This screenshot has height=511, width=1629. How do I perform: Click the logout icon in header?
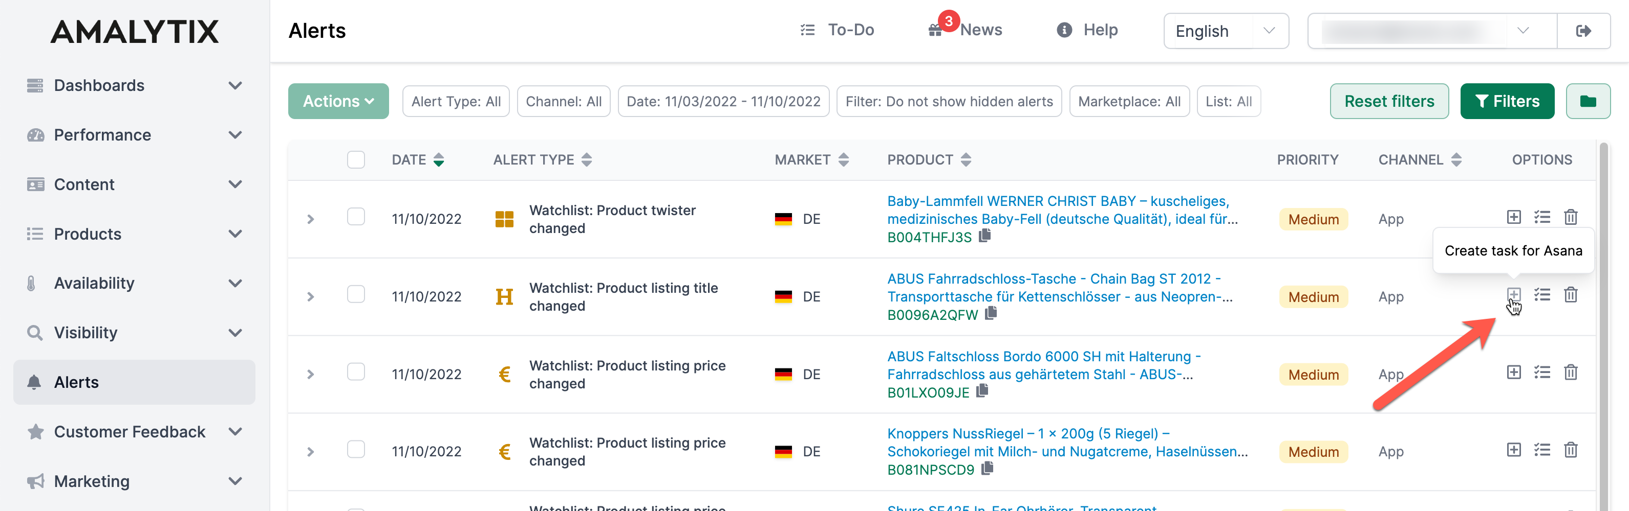[1583, 31]
